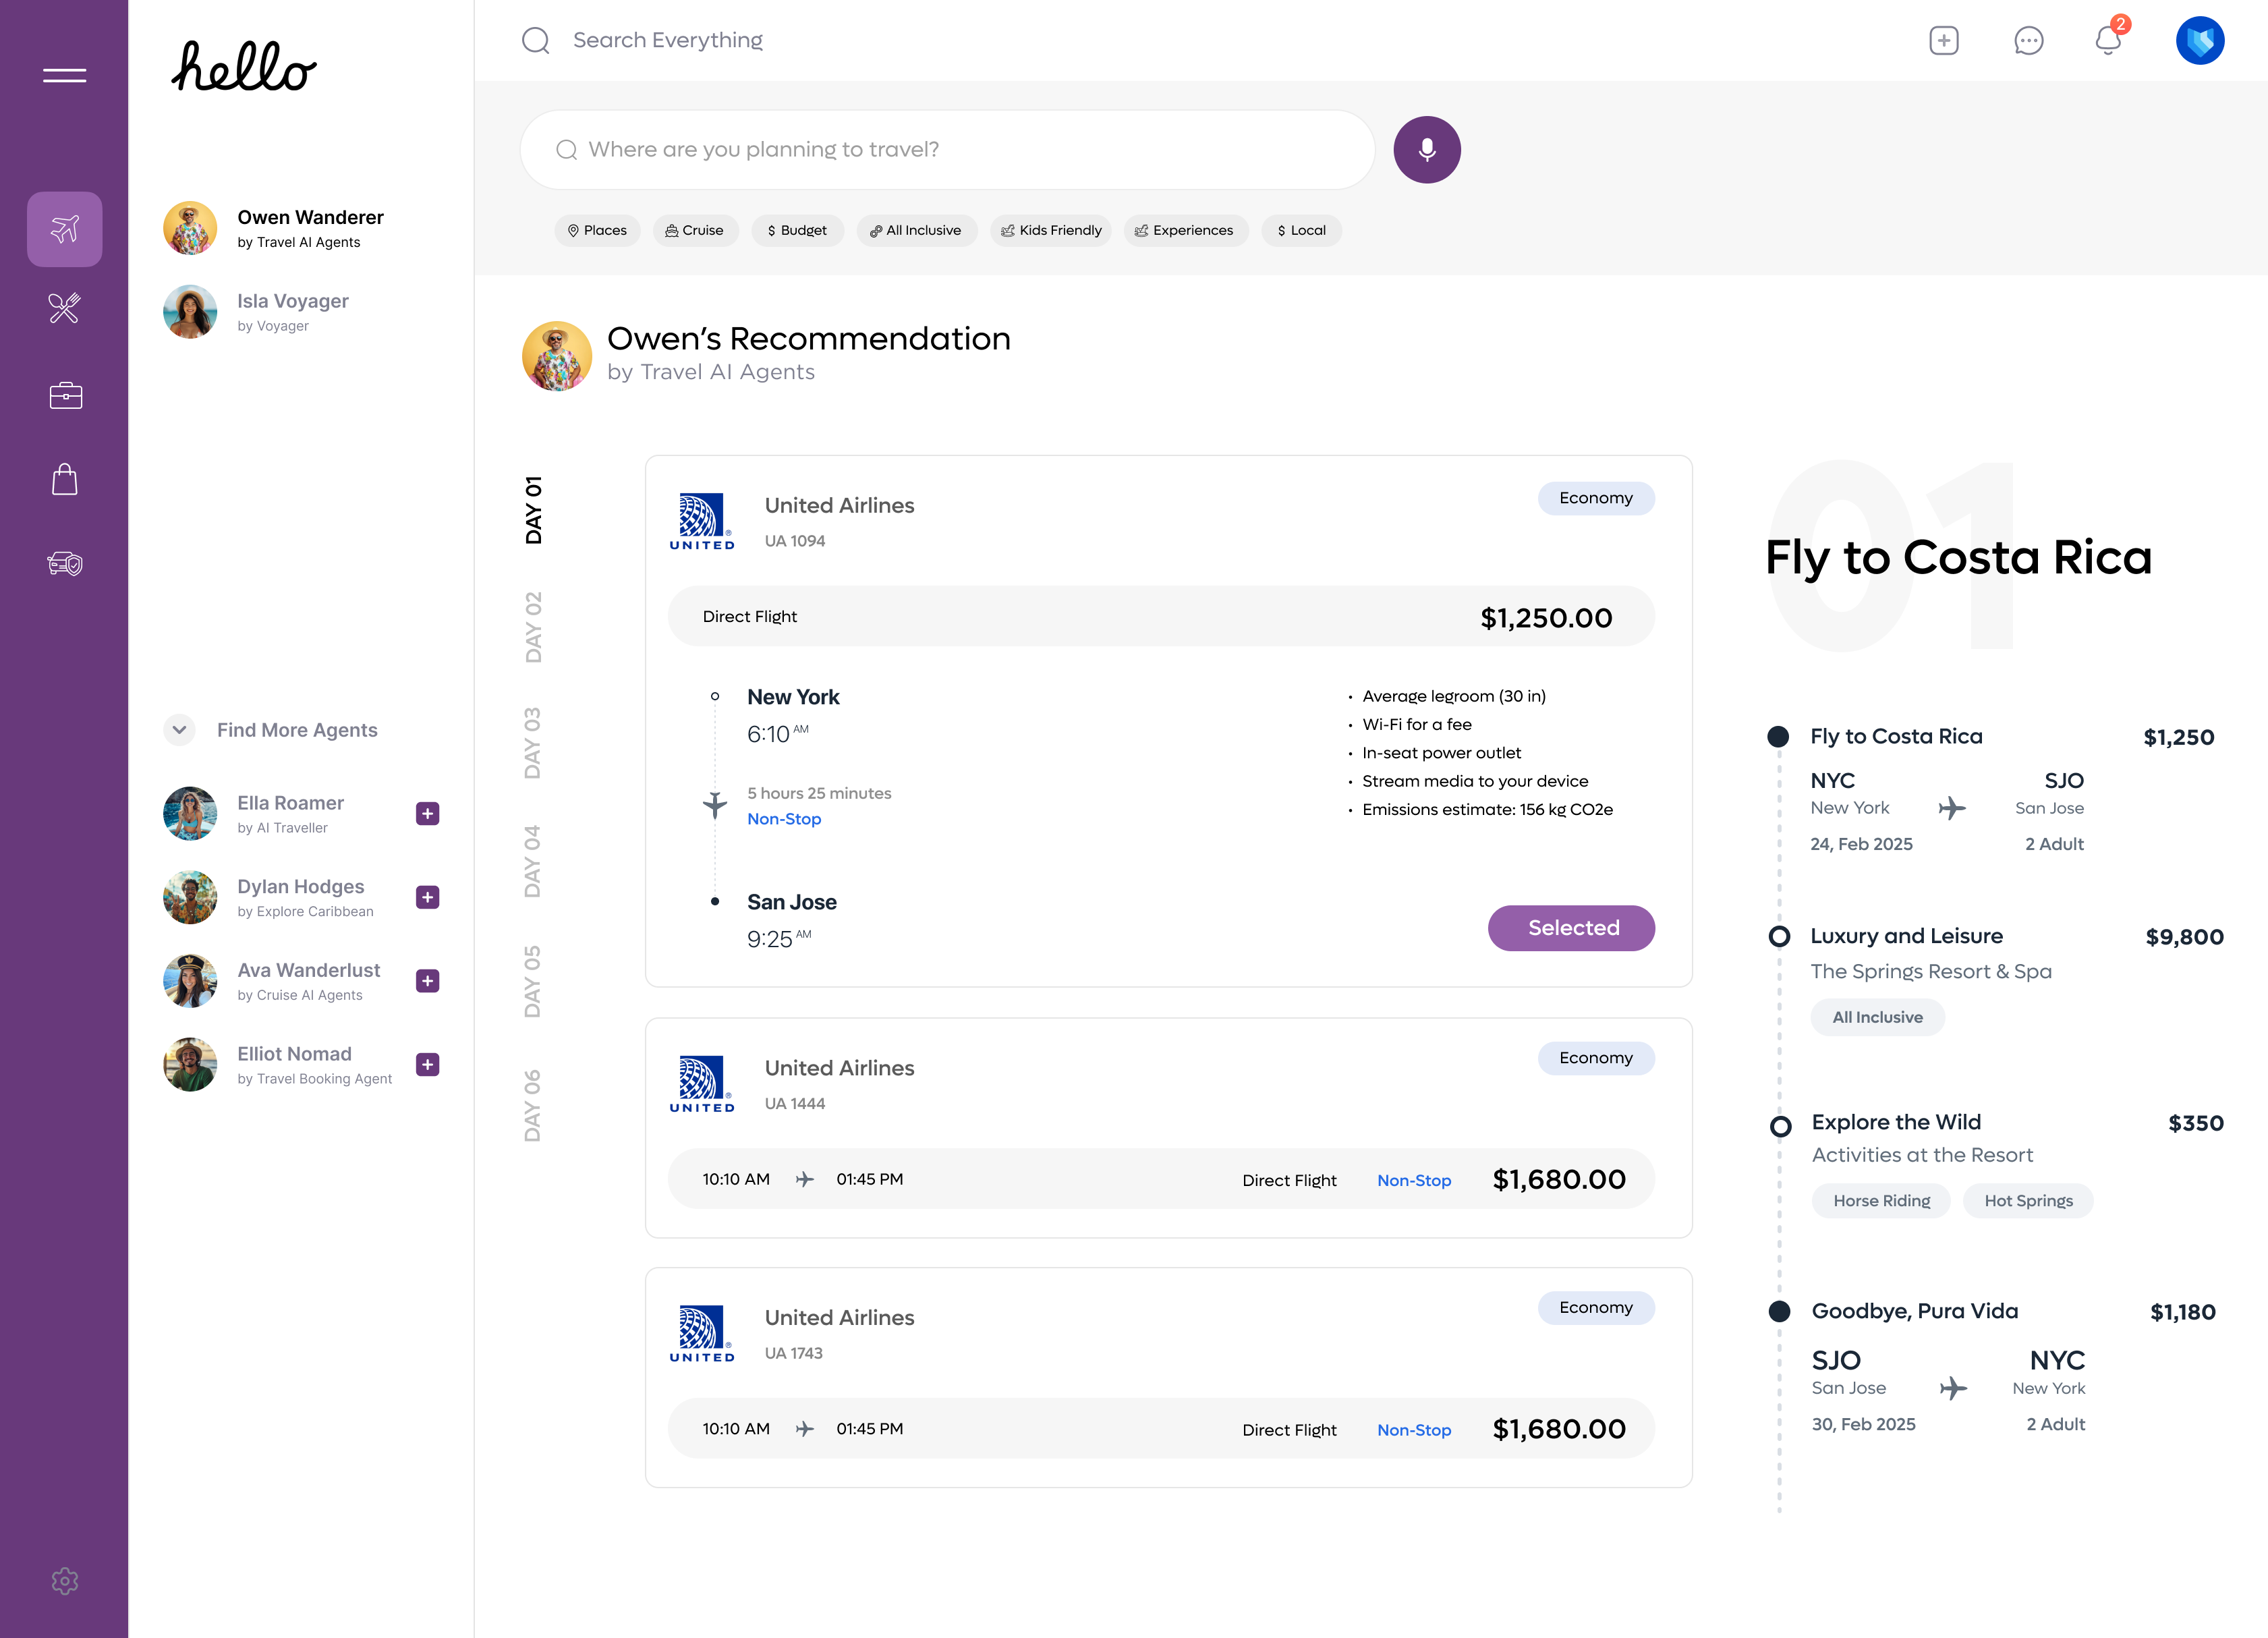Image resolution: width=2268 pixels, height=1638 pixels.
Task: Open the briefcase sidebar icon
Action: click(65, 395)
